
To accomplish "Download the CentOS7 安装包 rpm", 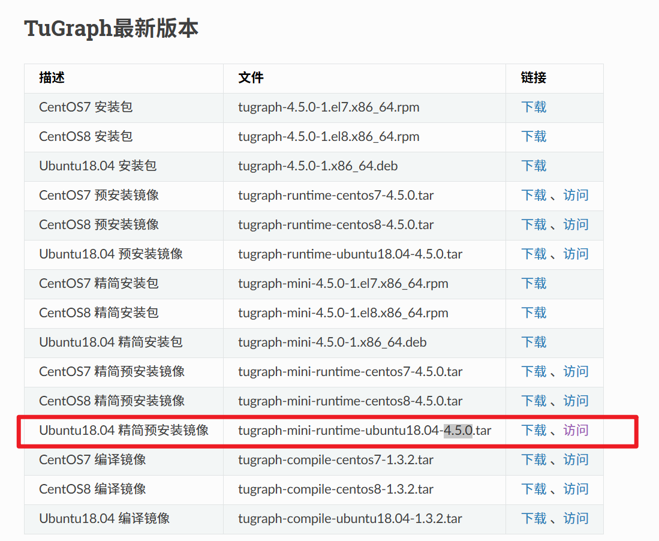I will tap(534, 107).
